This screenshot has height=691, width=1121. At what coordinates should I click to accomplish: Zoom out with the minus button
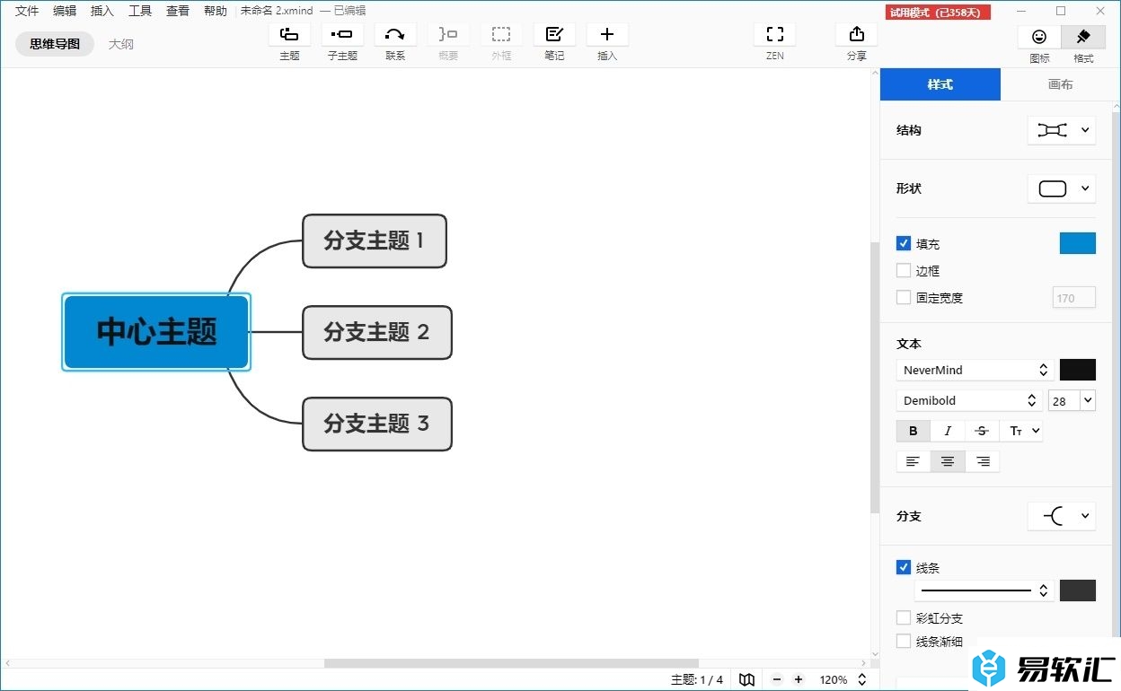coord(778,679)
